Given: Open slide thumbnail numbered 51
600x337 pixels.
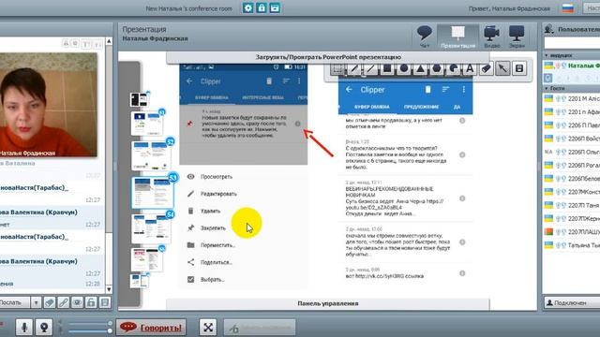Looking at the screenshot, I should 147,123.
